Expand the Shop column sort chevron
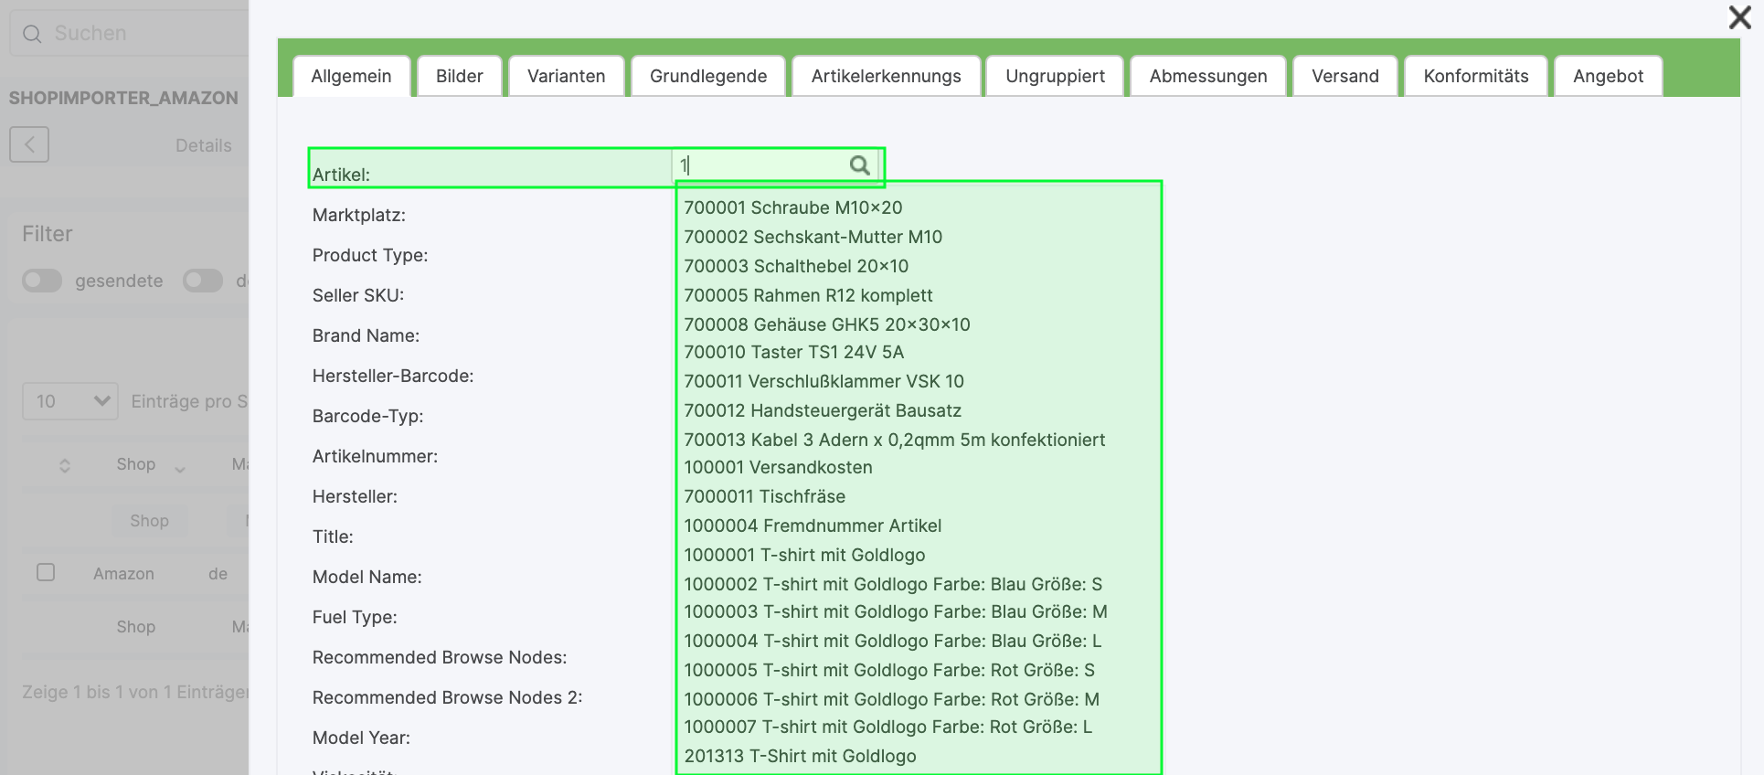 coord(180,468)
